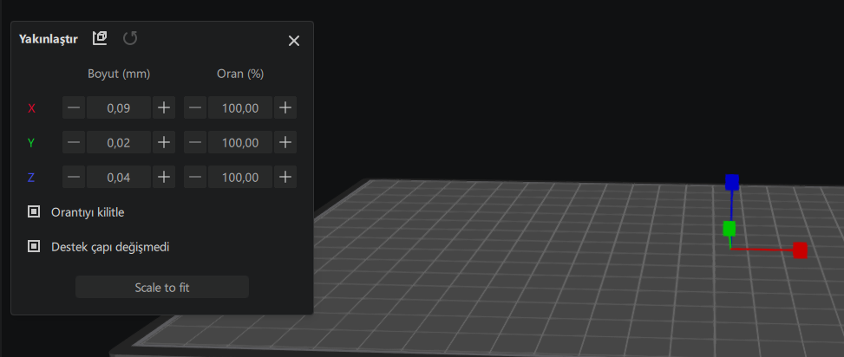
Task: Click the red X-axis gizmo handle
Action: tap(800, 250)
